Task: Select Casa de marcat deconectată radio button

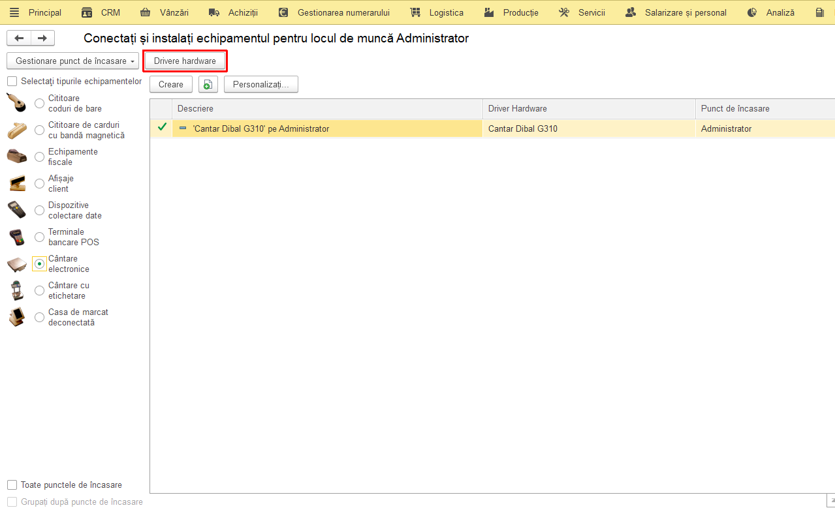Action: click(x=40, y=317)
